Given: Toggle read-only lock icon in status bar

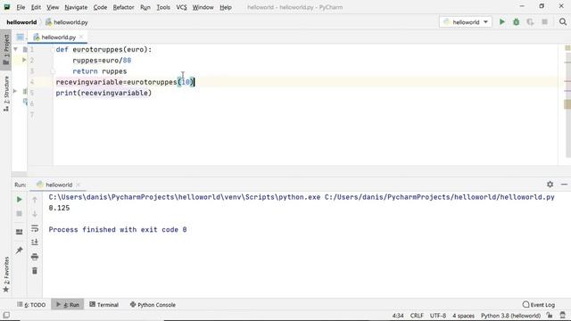Looking at the screenshot, I should (550, 316).
